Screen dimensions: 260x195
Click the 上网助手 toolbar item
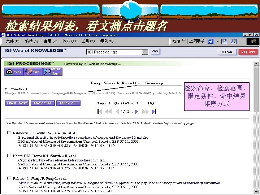[x=197, y=41]
